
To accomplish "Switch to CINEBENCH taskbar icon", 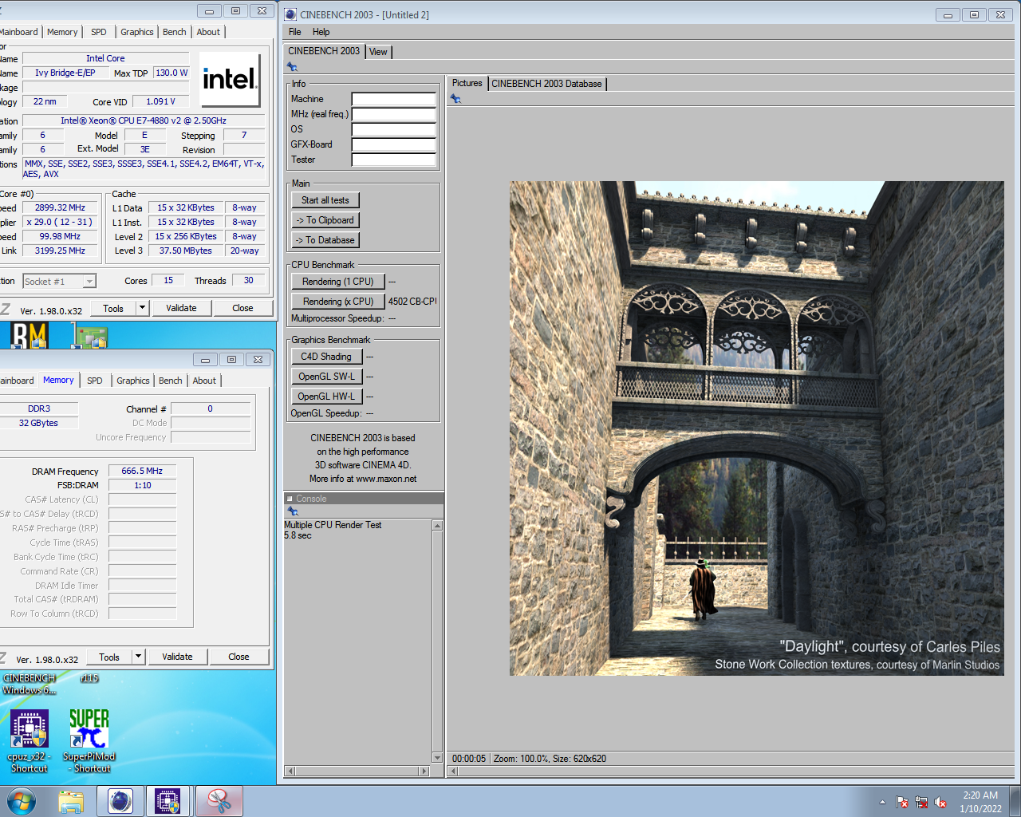I will [120, 801].
